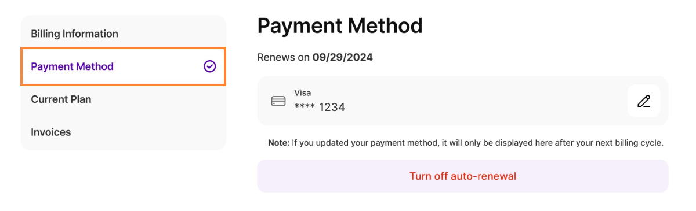Screen dimensions: 696x211
Task: Click the purple checkmark circle icon
Action: click(210, 66)
